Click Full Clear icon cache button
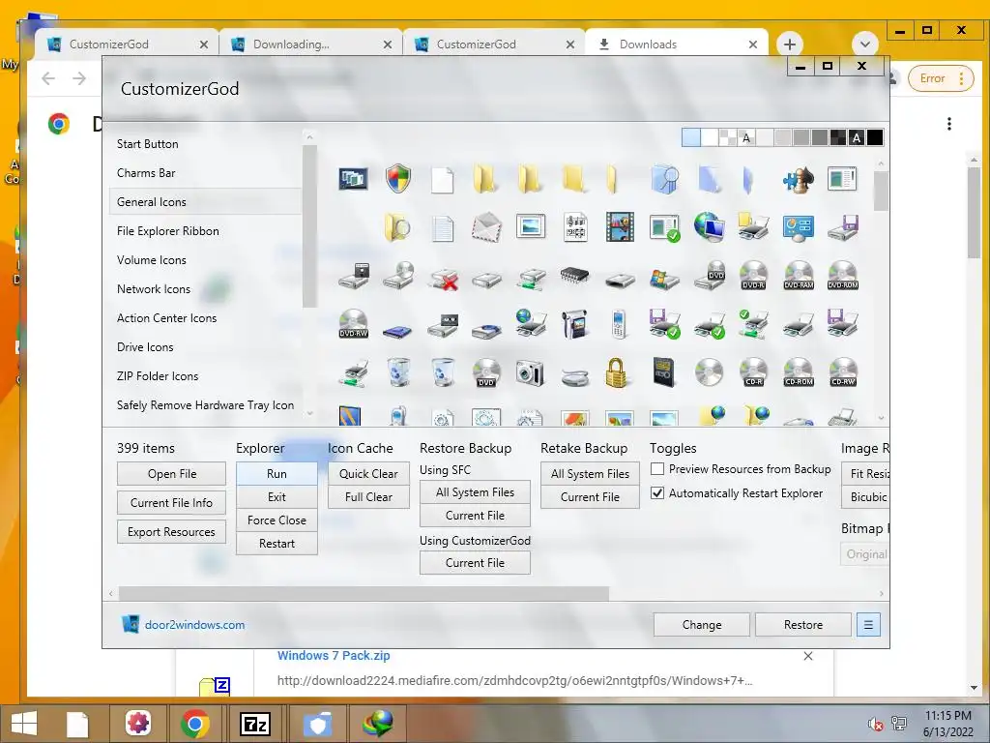Image resolution: width=990 pixels, height=743 pixels. pyautogui.click(x=368, y=497)
